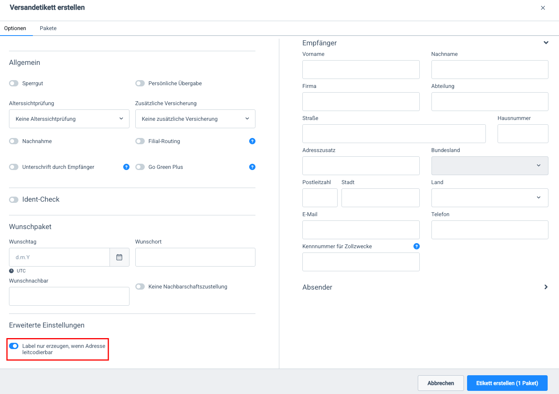Click help icon next to Filial-Routing
This screenshot has height=394, width=559.
pyautogui.click(x=252, y=141)
